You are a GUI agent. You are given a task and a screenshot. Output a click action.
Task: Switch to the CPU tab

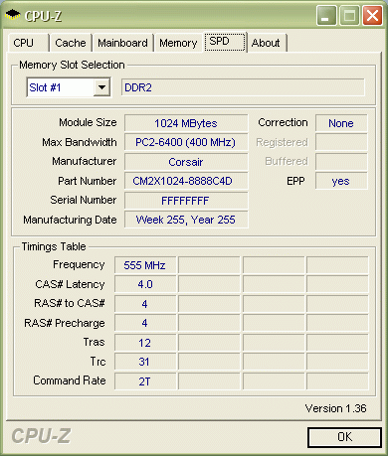pos(28,43)
